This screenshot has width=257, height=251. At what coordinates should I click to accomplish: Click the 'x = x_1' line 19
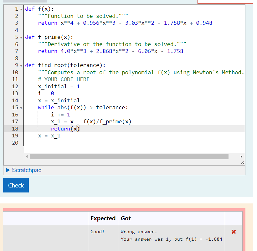click(49, 136)
